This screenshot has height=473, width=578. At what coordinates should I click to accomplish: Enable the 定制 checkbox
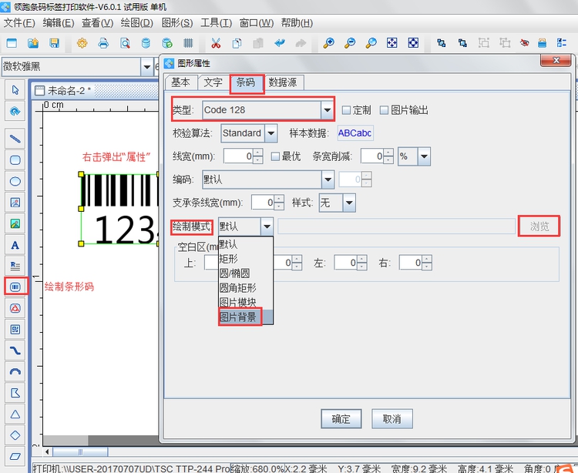coord(347,110)
